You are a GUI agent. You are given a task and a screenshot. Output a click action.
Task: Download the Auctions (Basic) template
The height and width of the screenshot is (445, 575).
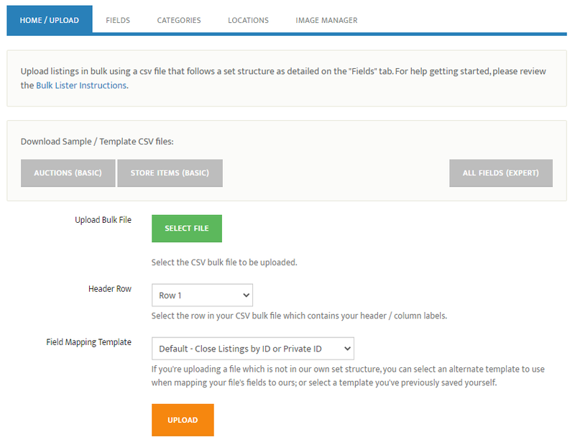68,173
